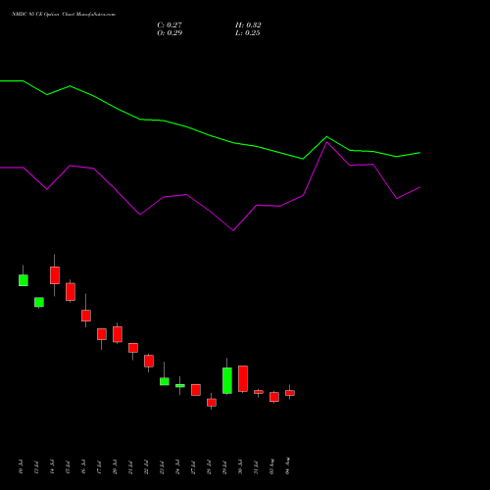Click the last red candle above 04 Aug
This screenshot has width=490, height=490.
tap(290, 393)
